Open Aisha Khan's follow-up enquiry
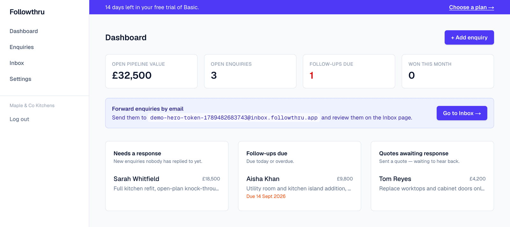The width and height of the screenshot is (510, 227). 299,187
